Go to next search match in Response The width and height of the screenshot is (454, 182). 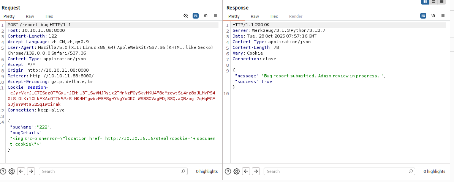pyautogui.click(x=256, y=171)
